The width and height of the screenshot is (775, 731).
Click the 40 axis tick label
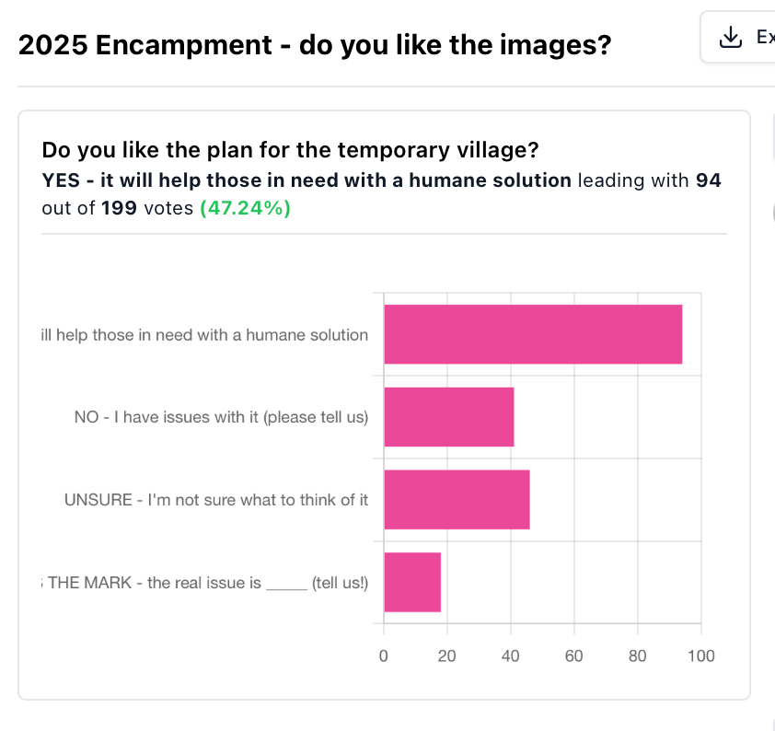click(511, 656)
